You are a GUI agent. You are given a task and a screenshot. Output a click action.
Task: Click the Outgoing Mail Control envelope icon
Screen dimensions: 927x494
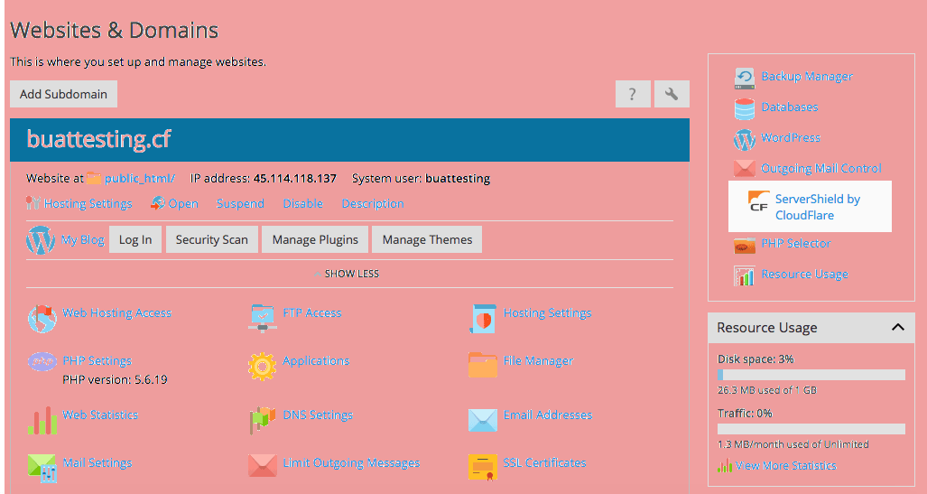click(x=745, y=169)
